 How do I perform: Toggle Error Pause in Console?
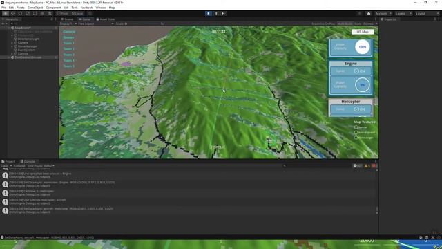coord(35,166)
